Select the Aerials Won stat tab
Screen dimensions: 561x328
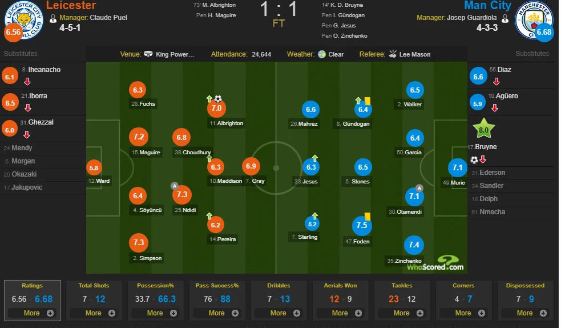click(340, 286)
